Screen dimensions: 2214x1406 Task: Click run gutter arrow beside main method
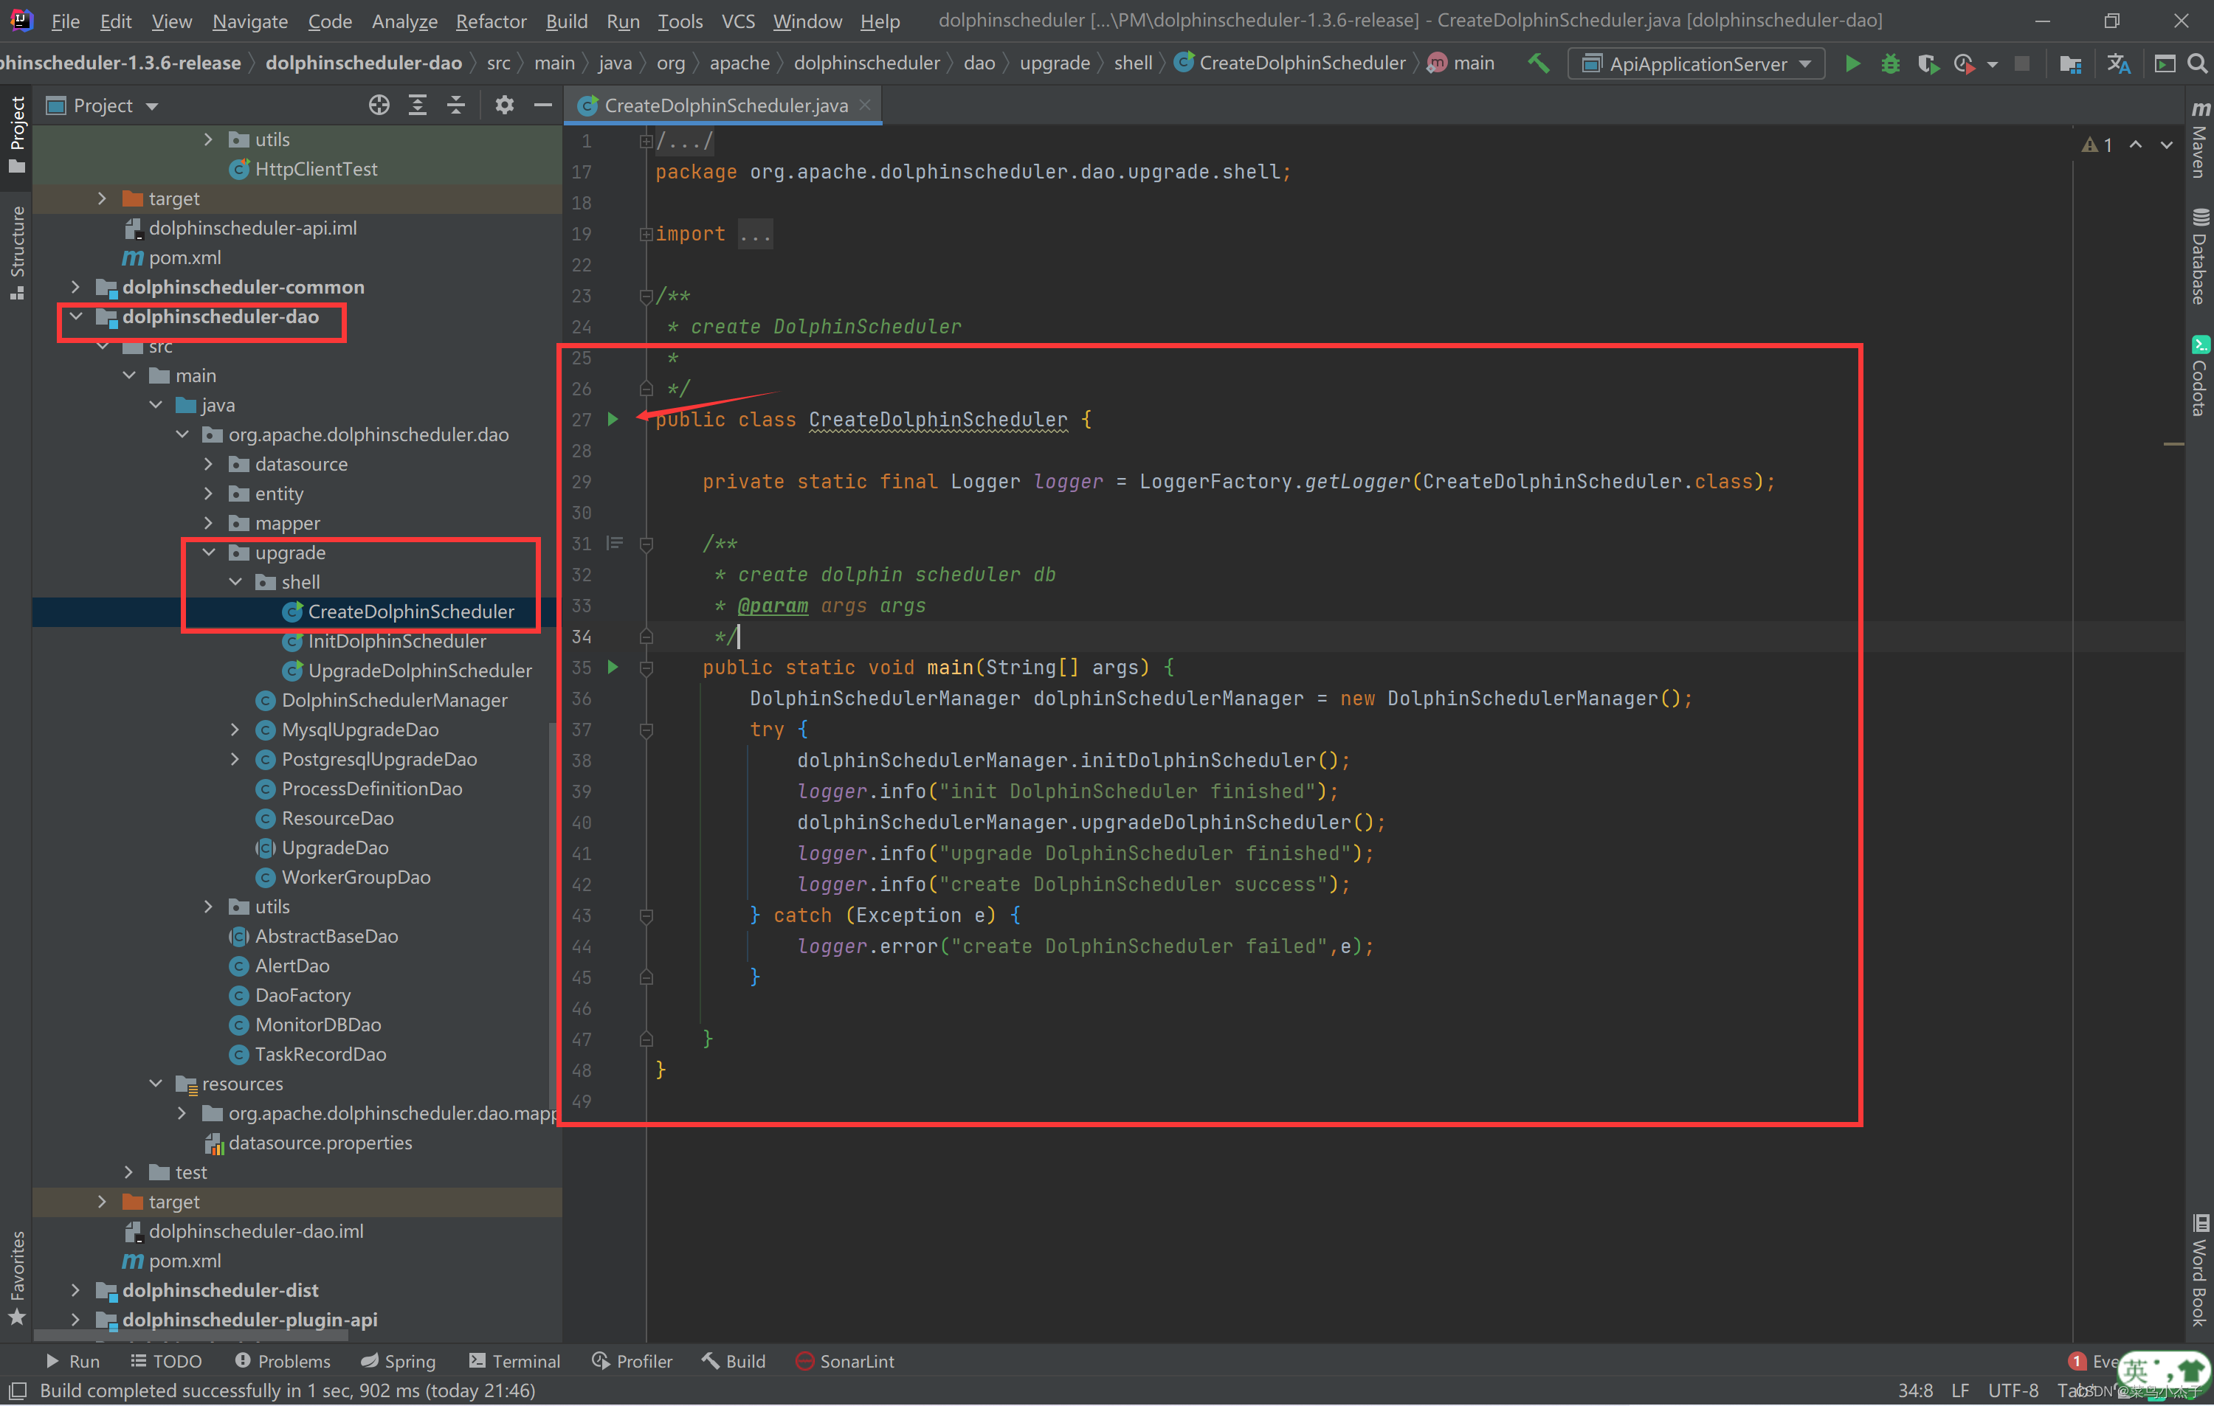coord(613,667)
